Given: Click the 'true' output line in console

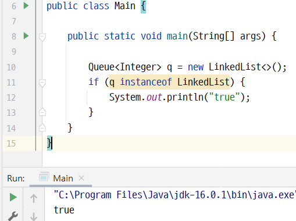Looking at the screenshot, I should tap(64, 210).
